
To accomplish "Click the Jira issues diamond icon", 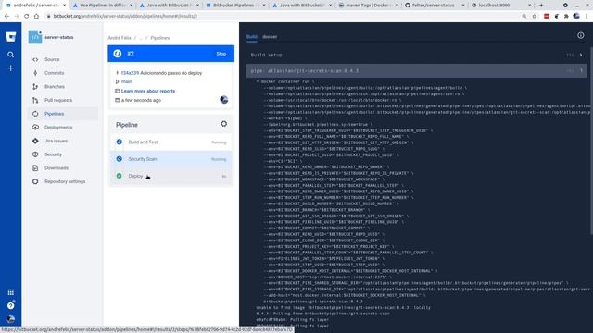I will click(35, 142).
